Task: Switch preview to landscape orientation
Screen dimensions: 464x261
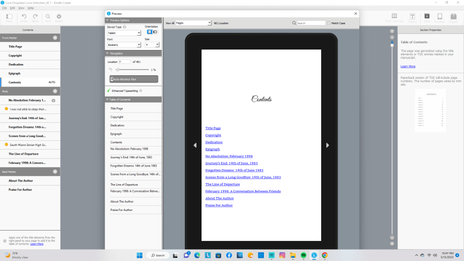Action: 155,32
